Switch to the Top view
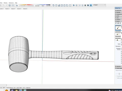The height and width of the screenshot is (91, 122). click(x=56, y=5)
